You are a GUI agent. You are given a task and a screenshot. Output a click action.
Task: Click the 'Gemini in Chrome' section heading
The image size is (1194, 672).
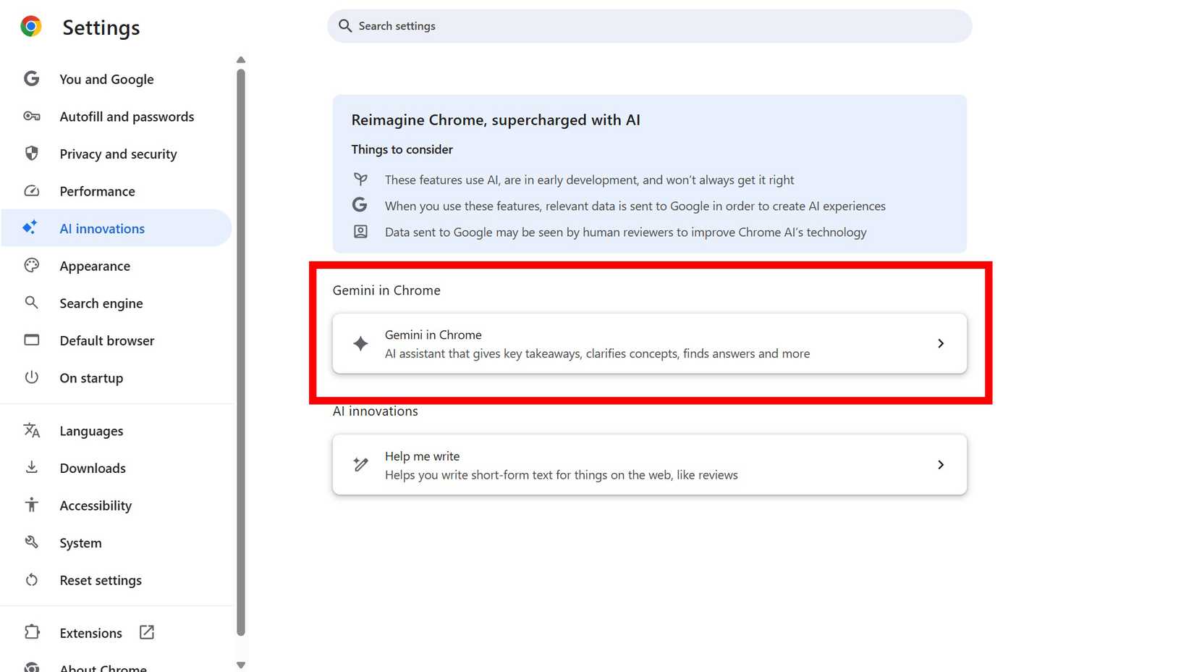386,290
